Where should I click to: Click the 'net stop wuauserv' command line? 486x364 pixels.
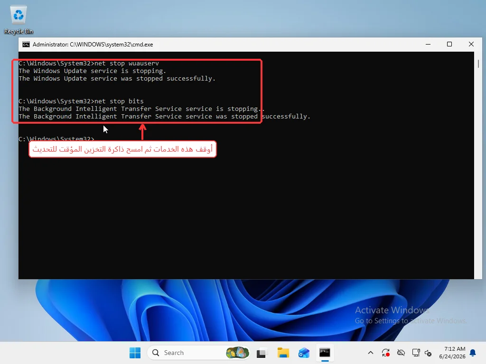[x=89, y=64]
